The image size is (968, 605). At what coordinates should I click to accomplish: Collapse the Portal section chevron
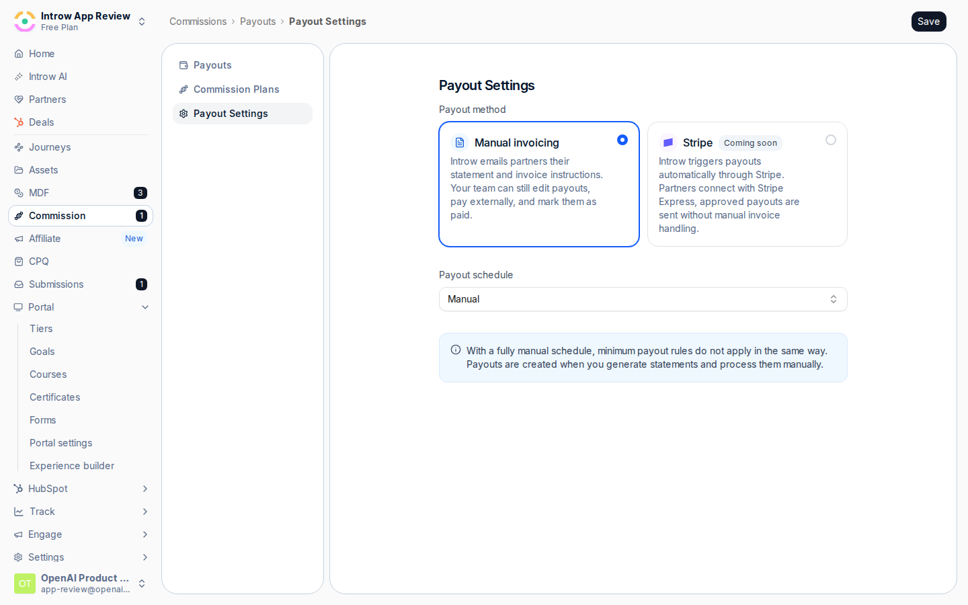[x=145, y=307]
